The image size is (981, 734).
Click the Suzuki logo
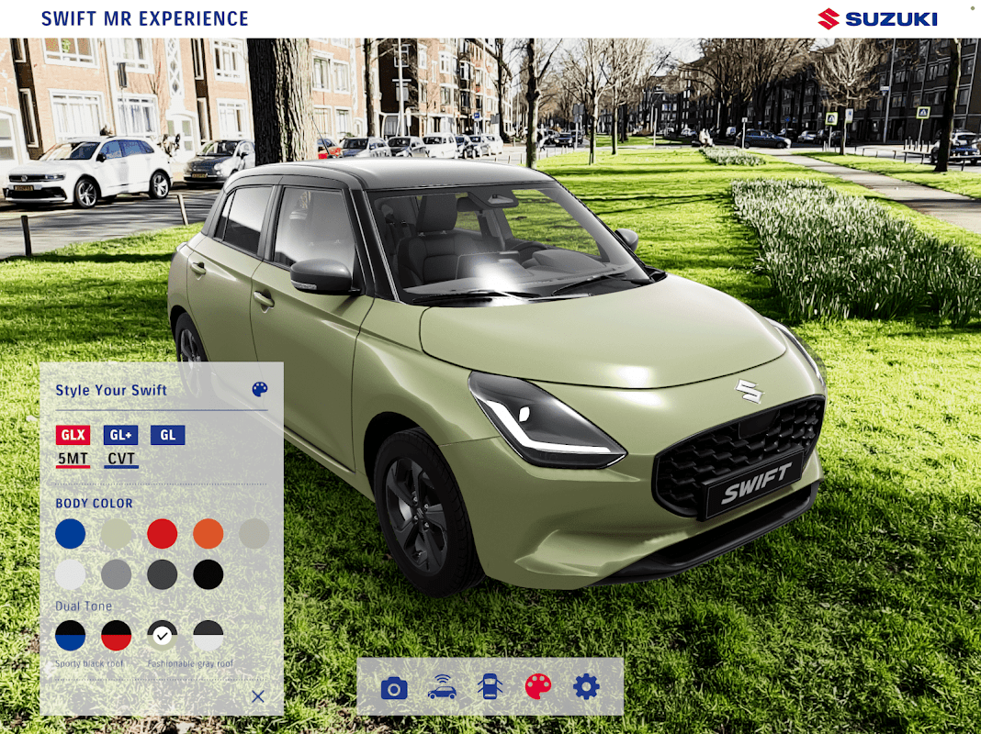tap(878, 18)
